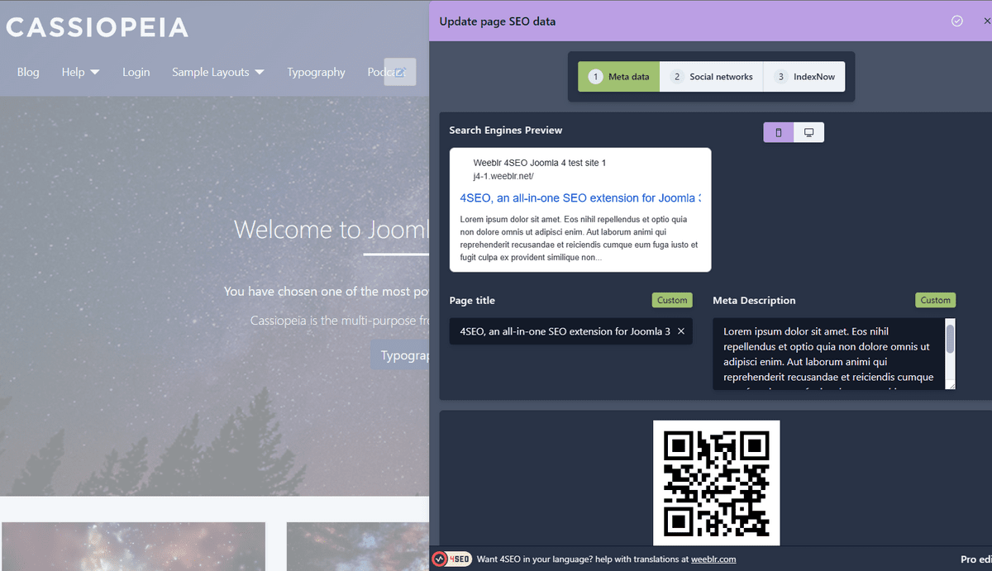This screenshot has height=571, width=992.
Task: Click the QR code image
Action: point(717,483)
